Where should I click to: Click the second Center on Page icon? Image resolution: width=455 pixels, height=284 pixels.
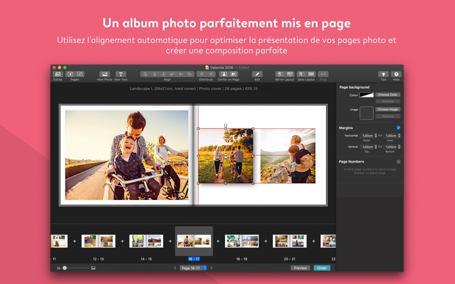233,74
